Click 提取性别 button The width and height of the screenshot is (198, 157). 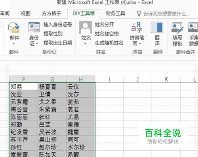tap(53, 34)
